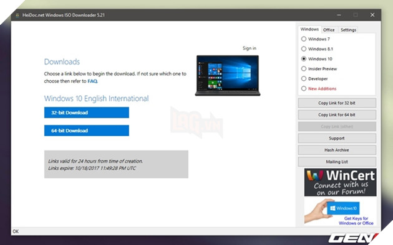This screenshot has height=245, width=393.
Task: Open the Settings tab
Action: [348, 30]
